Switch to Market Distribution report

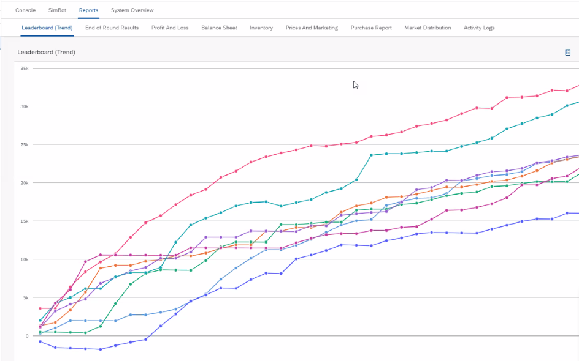[428, 28]
